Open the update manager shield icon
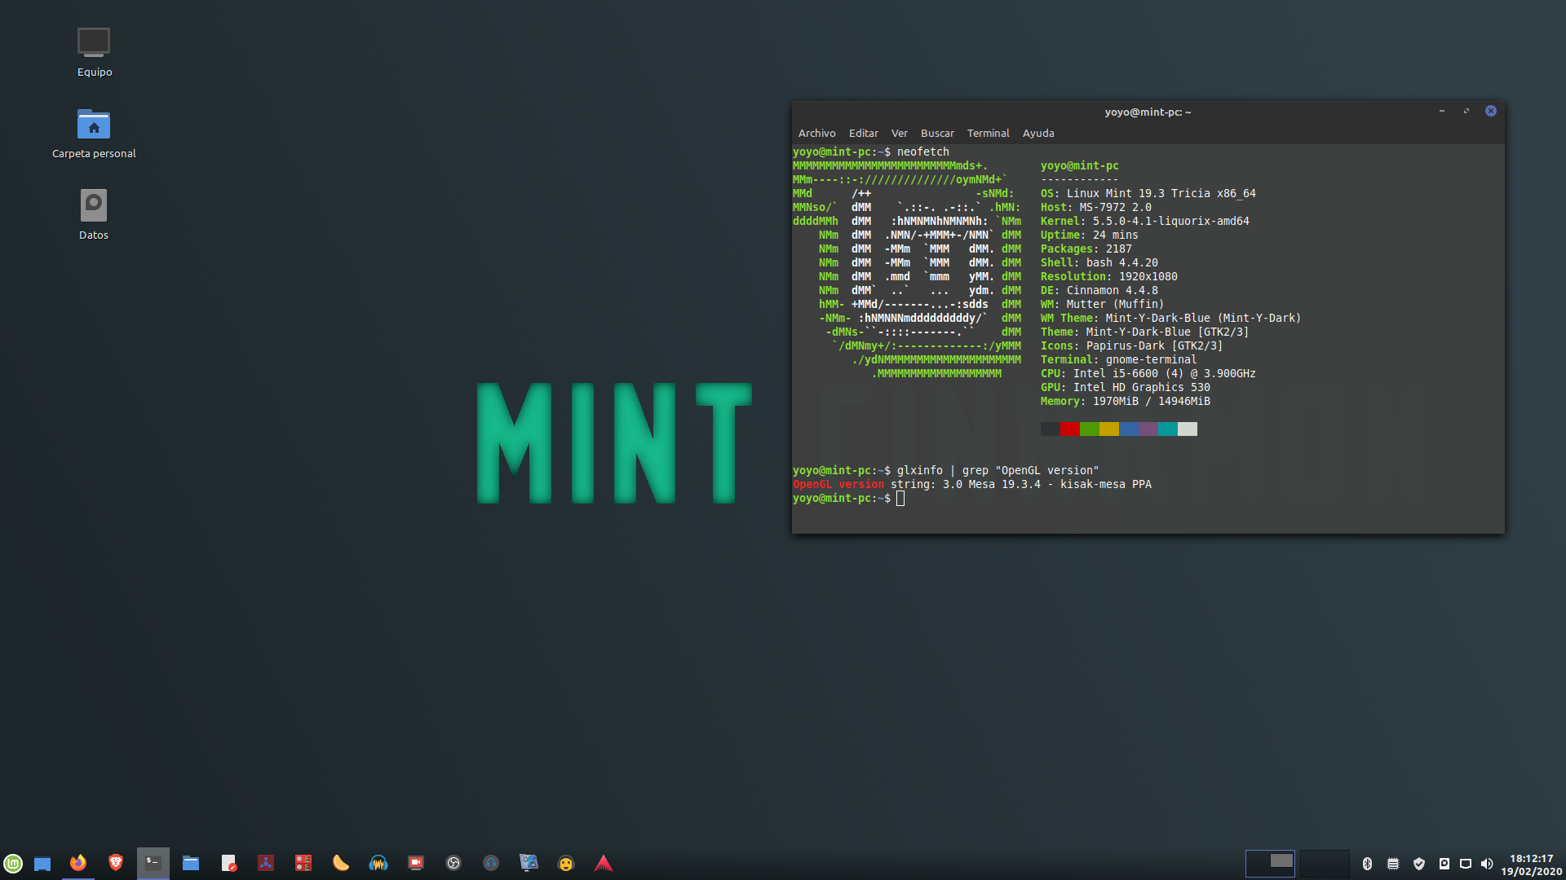Image resolution: width=1566 pixels, height=880 pixels. tap(1419, 864)
